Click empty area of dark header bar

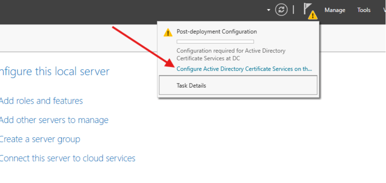124,10
